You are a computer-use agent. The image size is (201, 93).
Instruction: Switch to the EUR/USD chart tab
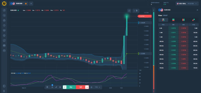(19, 3)
